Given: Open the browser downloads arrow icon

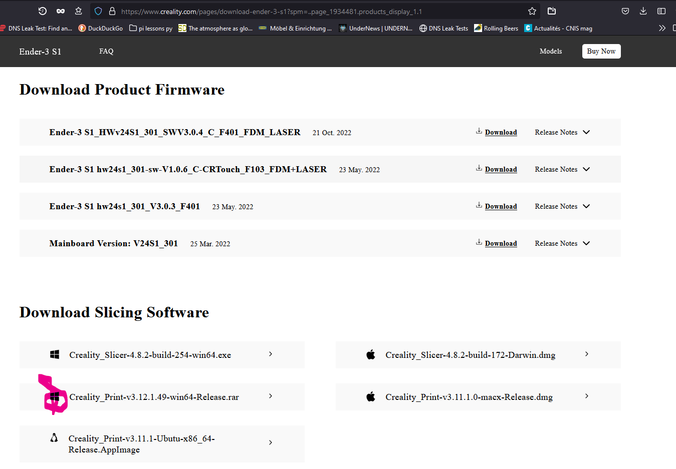Looking at the screenshot, I should [643, 11].
